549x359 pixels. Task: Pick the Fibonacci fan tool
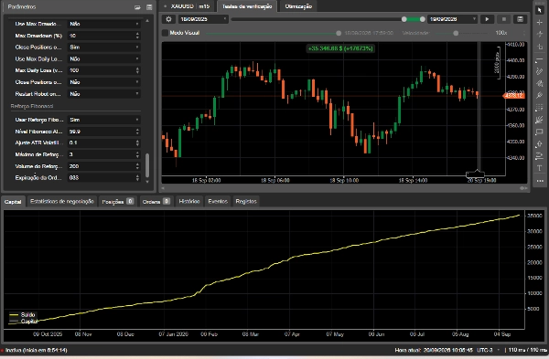pyautogui.click(x=540, y=120)
